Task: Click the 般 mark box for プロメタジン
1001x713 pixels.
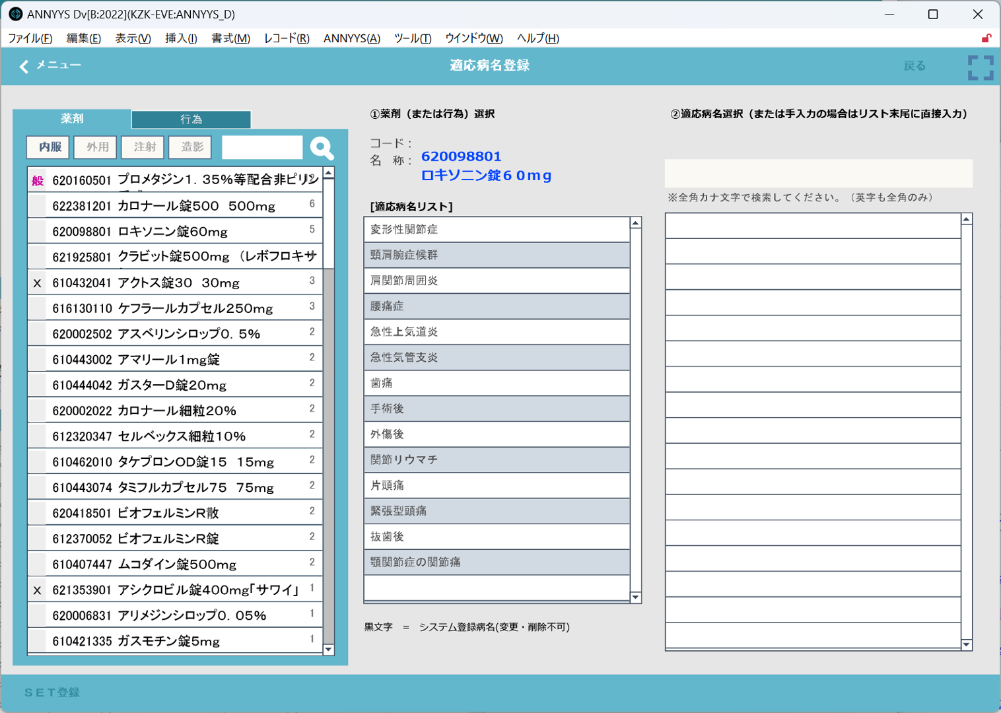Action: (37, 180)
